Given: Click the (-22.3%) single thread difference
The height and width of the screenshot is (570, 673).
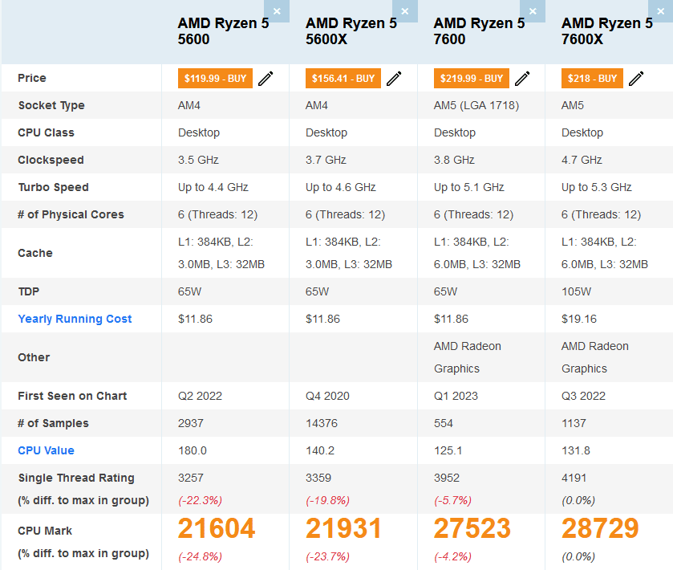Looking at the screenshot, I should [x=200, y=500].
